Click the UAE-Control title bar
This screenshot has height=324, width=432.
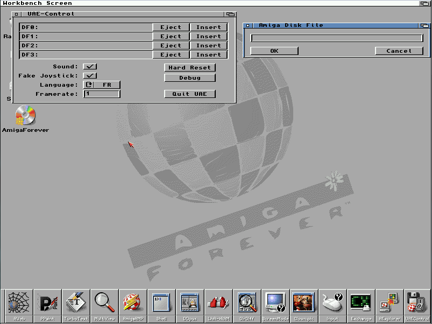(123, 14)
